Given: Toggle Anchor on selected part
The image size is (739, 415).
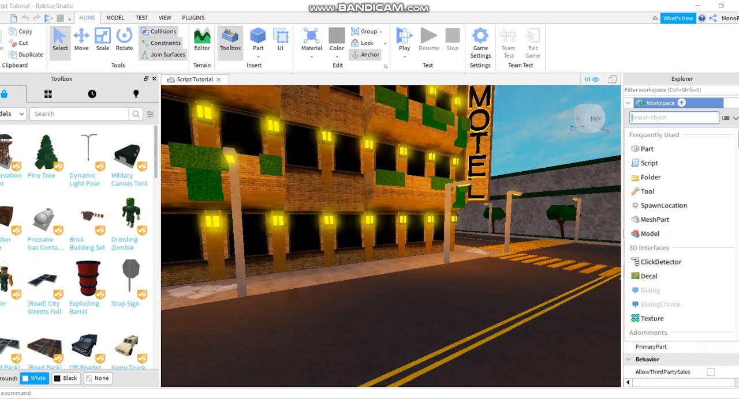Looking at the screenshot, I should pos(365,55).
